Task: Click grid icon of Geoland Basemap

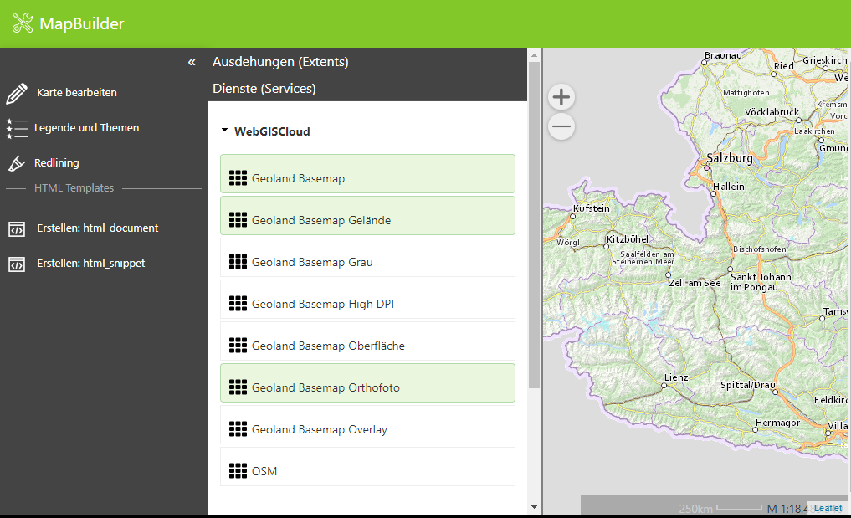Action: (238, 177)
